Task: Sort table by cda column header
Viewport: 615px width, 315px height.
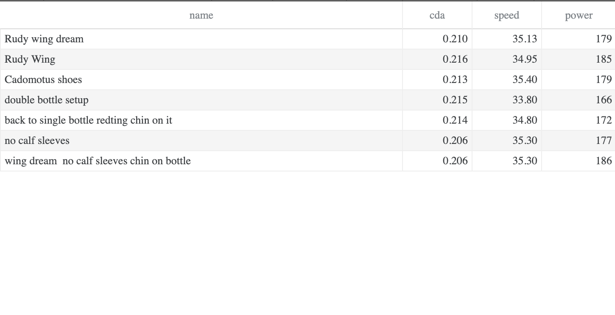Action: point(437,16)
